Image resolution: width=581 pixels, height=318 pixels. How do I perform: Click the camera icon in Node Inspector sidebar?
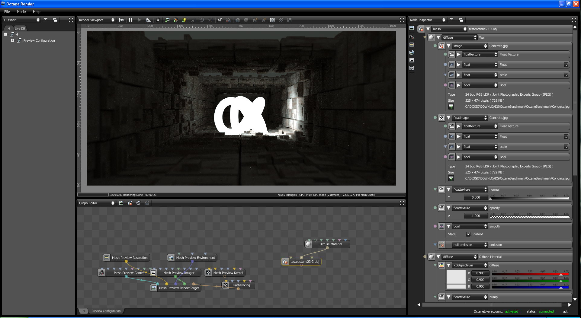[412, 37]
